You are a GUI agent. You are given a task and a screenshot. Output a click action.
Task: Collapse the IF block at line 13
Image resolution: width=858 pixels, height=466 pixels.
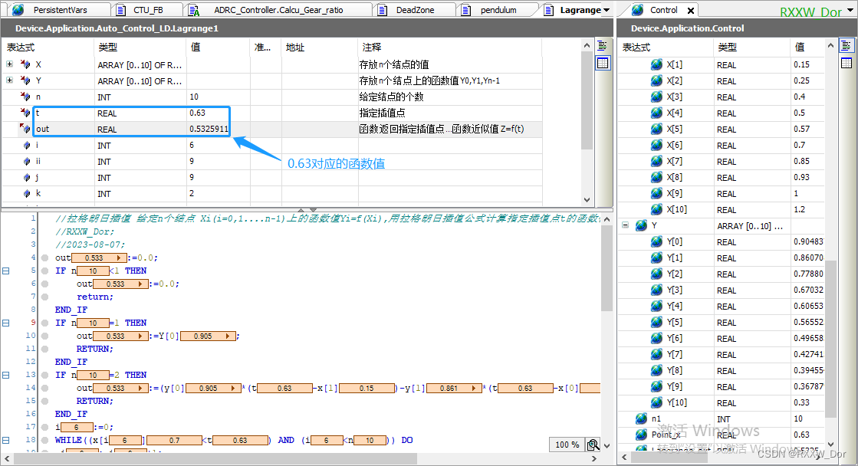[5, 374]
